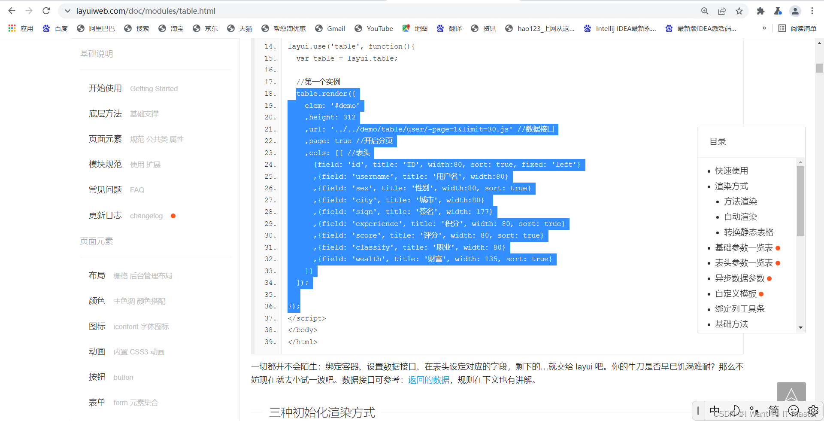Screen dimensions: 824x421
Task: Open the 京东 bookmark
Action: [x=205, y=28]
